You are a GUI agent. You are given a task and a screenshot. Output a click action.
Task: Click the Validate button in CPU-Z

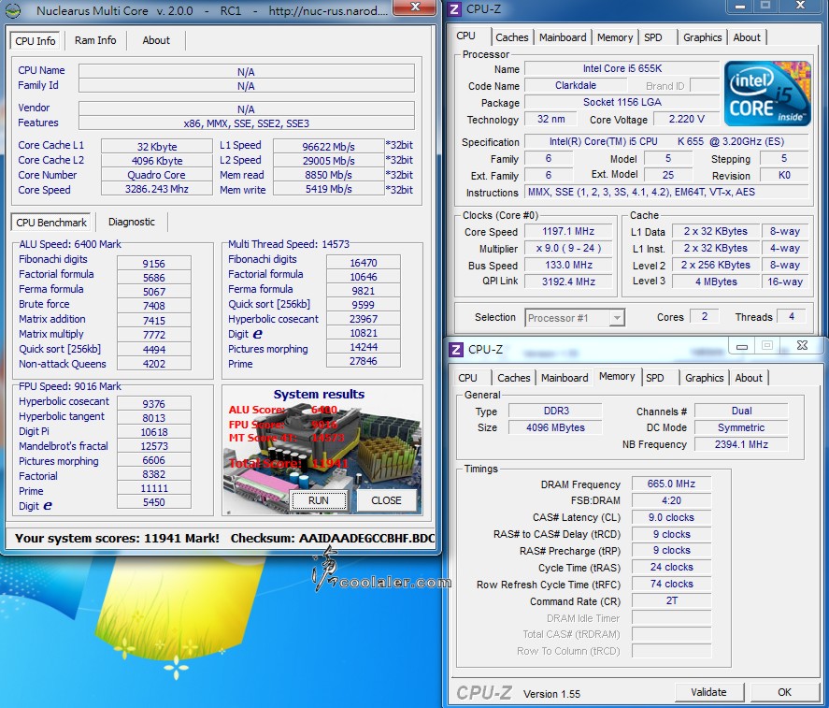click(x=708, y=692)
